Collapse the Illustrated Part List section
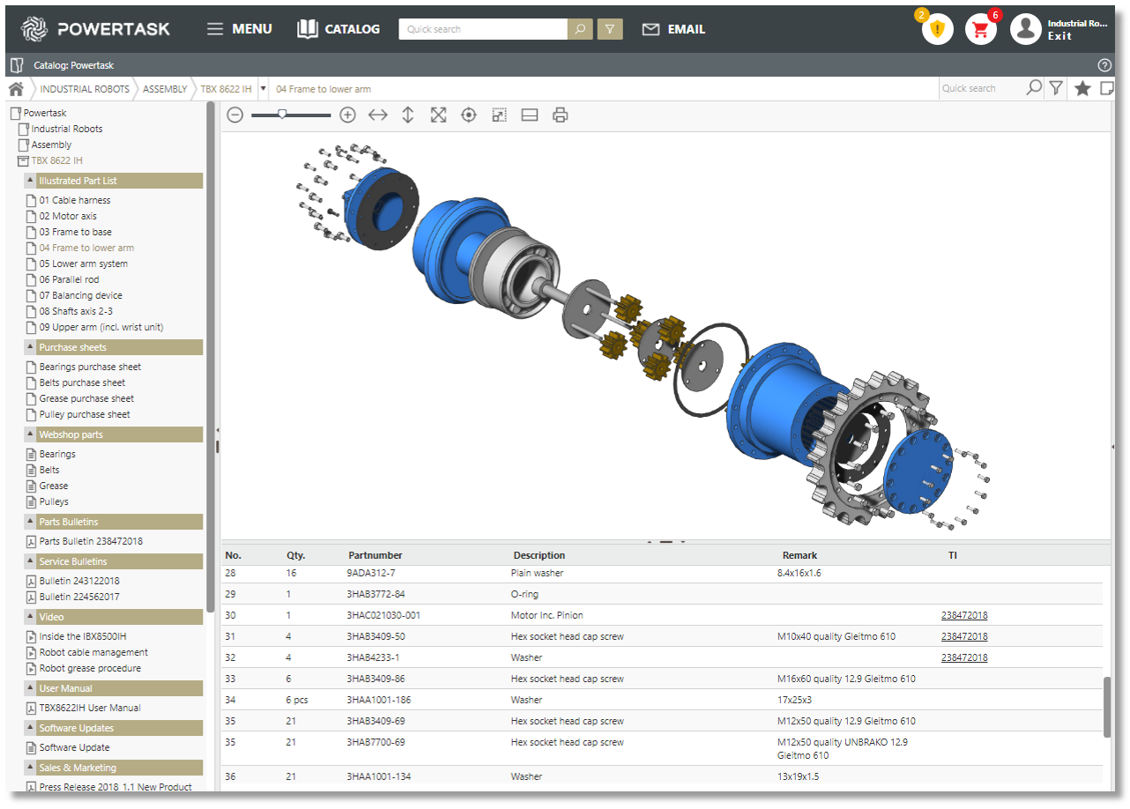 pyautogui.click(x=30, y=181)
